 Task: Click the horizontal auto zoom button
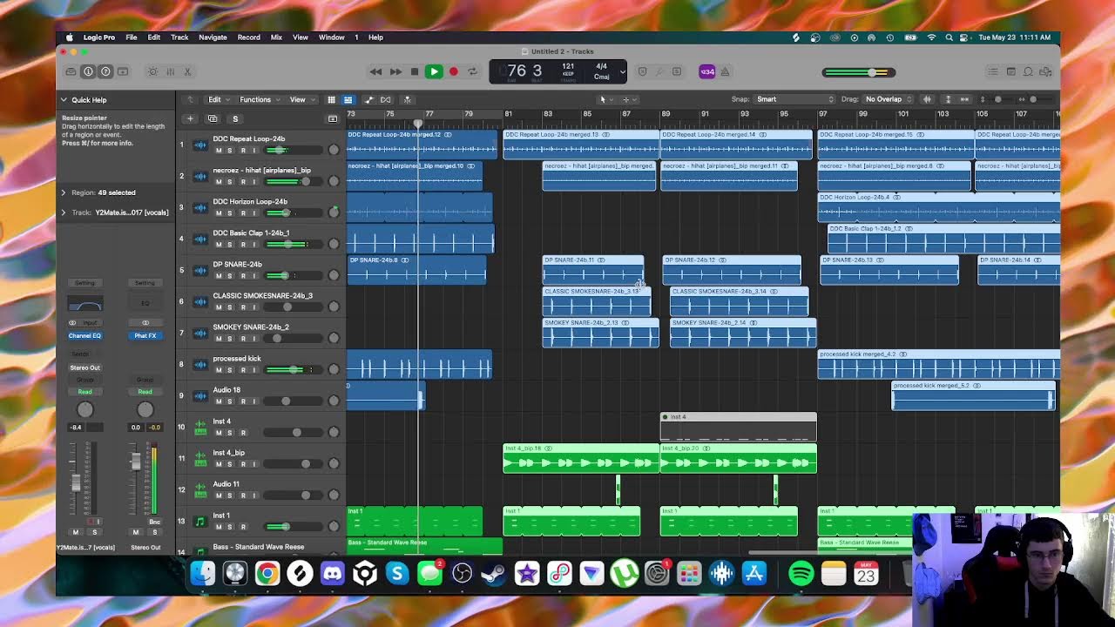[x=965, y=99]
